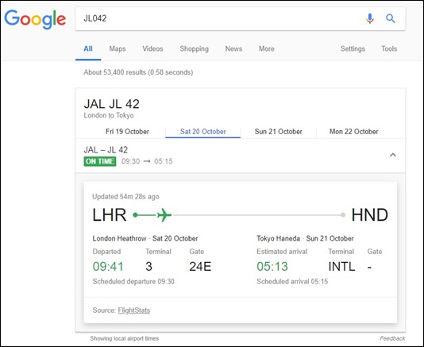The width and height of the screenshot is (424, 347).
Task: Click the estimated arrival time 05:13
Action: (x=272, y=266)
